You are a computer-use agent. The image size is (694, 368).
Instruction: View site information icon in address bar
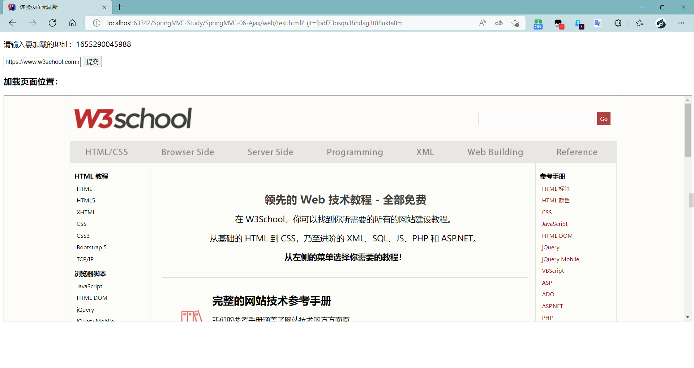tap(97, 23)
